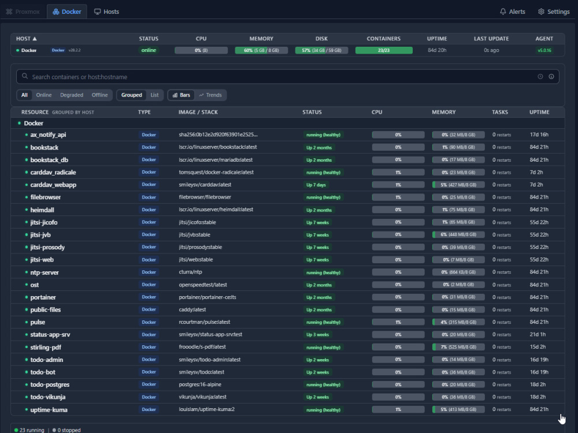Click the Settings gear icon

pyautogui.click(x=541, y=12)
